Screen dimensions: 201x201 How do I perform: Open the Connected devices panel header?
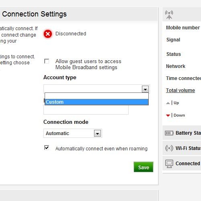(x=182, y=164)
